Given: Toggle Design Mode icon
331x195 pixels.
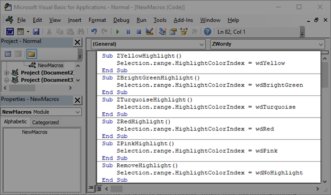Looking at the screenshot, I should pyautogui.click(x=150, y=32).
